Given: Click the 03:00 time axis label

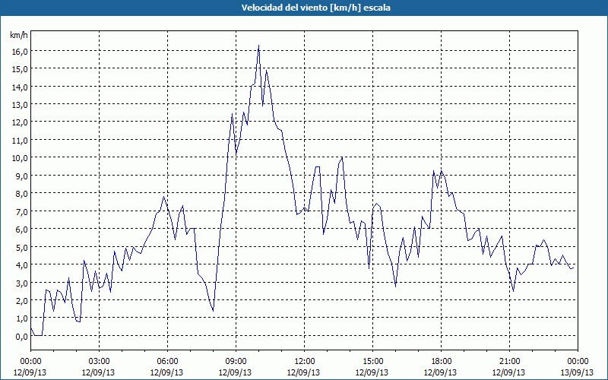Looking at the screenshot, I should pos(99,362).
